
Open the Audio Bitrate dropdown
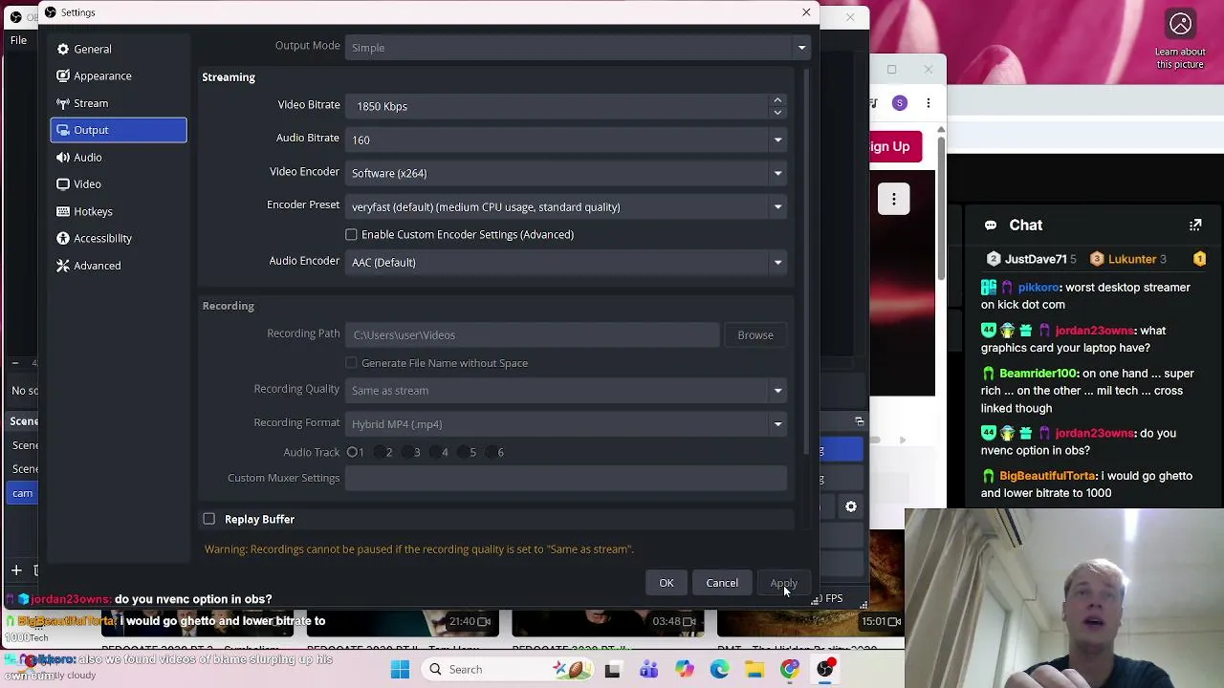pyautogui.click(x=566, y=140)
